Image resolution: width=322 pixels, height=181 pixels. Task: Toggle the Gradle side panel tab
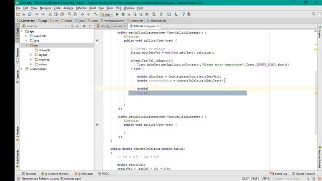click(x=320, y=32)
